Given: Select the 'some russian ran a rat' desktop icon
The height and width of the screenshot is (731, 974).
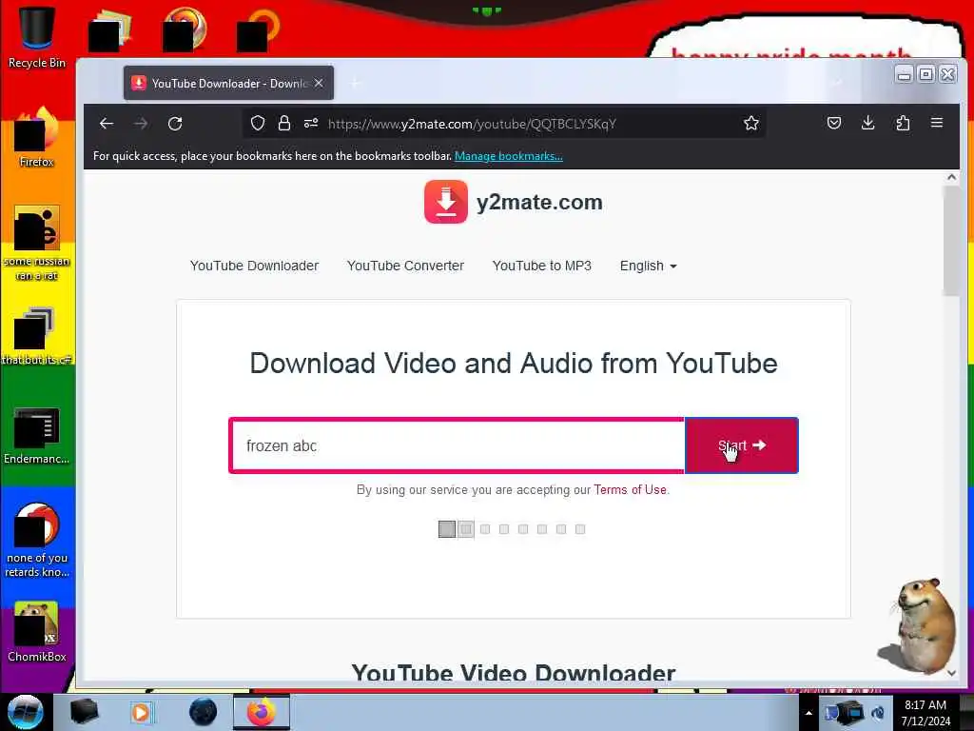Looking at the screenshot, I should click(37, 243).
